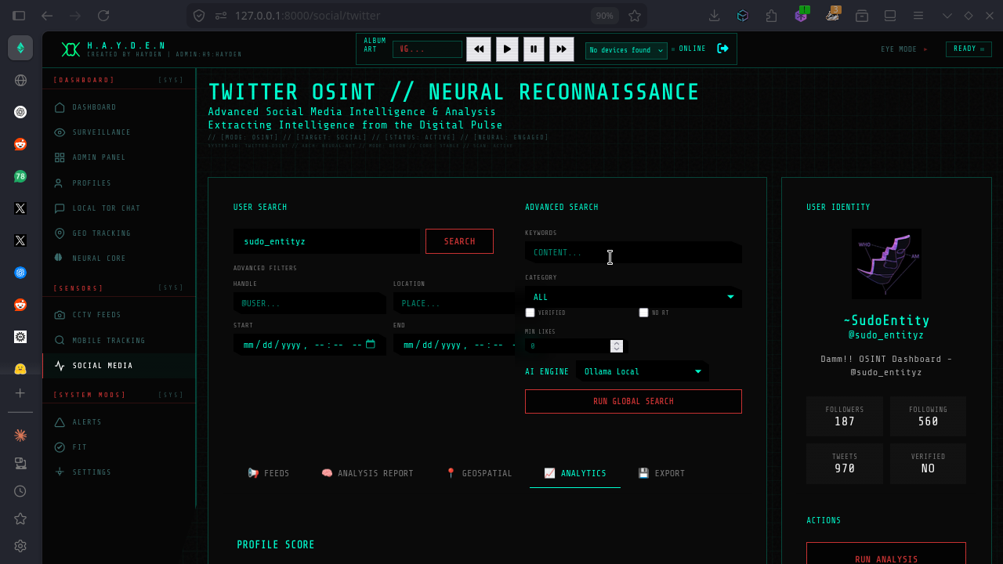The image size is (1003, 564).
Task: Switch to the Feeds tab
Action: click(x=269, y=473)
